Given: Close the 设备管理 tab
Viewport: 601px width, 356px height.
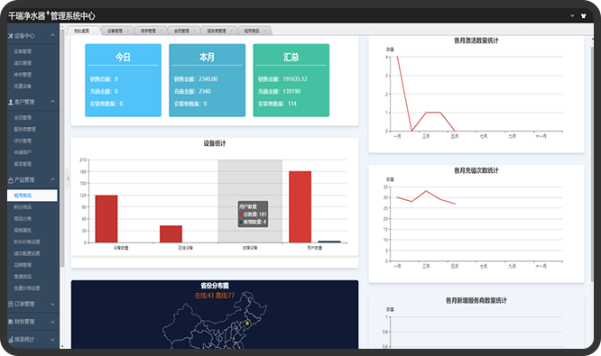Looking at the screenshot, I should pyautogui.click(x=128, y=31).
